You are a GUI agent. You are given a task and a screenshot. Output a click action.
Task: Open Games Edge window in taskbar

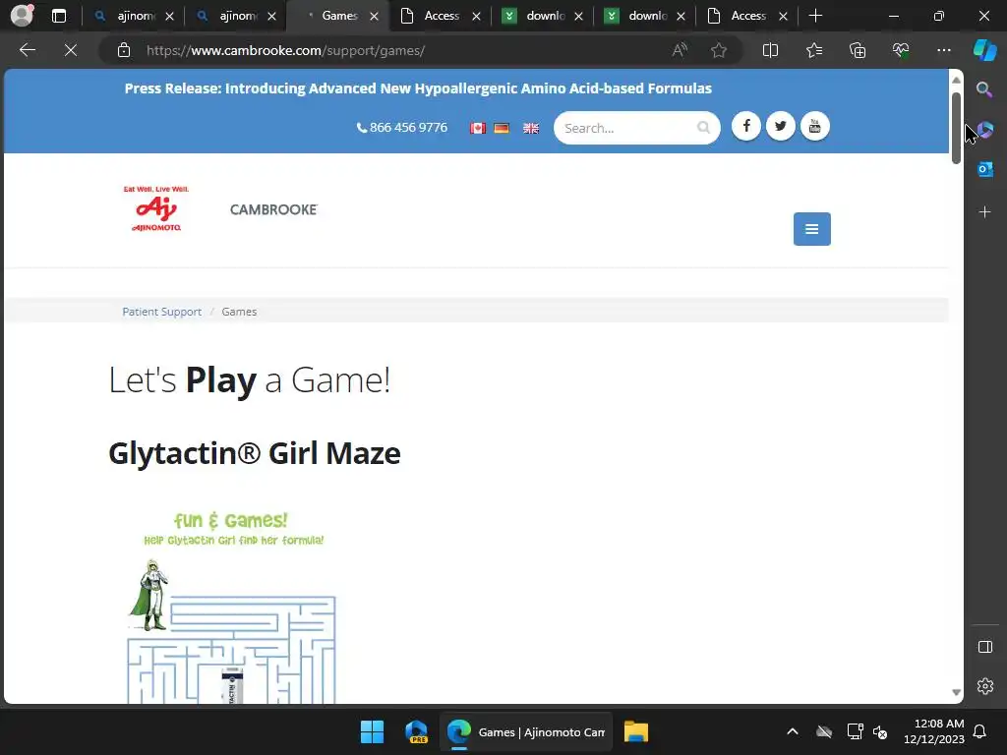(x=526, y=731)
